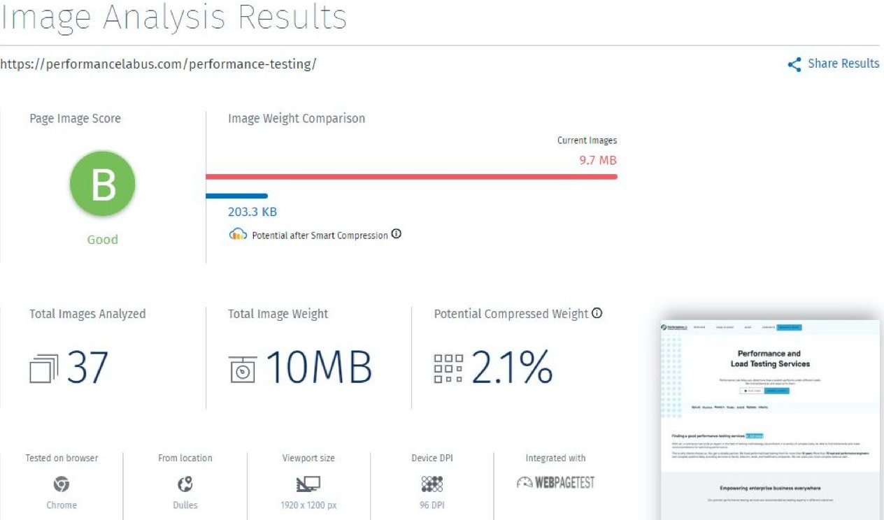Screen dimensions: 884x520
Task: Select the Current Images weight bar
Action: tap(413, 177)
